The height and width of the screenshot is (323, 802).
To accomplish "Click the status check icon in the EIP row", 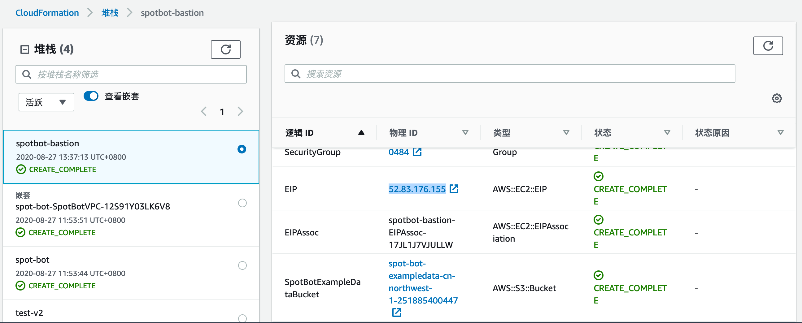I will coord(598,176).
